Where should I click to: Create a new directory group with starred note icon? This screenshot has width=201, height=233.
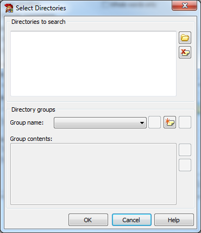[169, 122]
